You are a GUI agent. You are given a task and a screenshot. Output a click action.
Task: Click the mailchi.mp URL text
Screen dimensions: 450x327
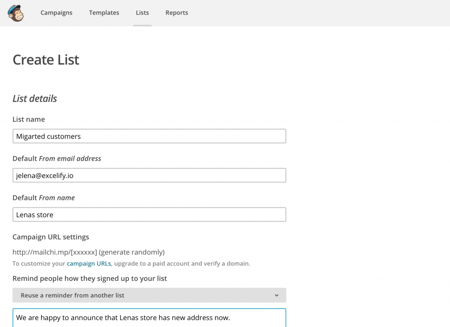88,252
